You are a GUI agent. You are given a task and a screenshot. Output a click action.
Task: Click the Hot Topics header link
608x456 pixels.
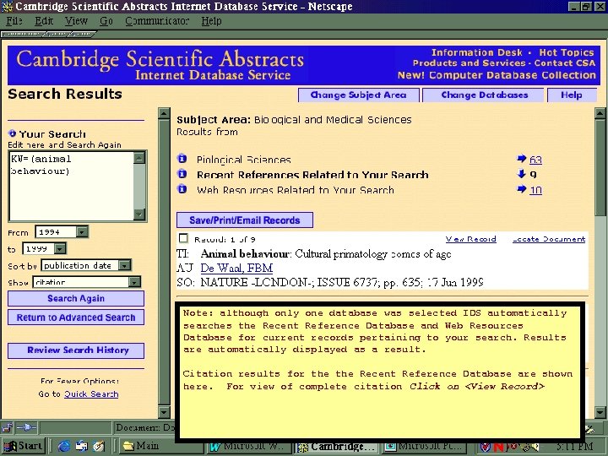567,52
